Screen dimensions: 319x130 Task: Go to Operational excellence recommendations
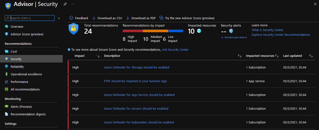click(26, 74)
